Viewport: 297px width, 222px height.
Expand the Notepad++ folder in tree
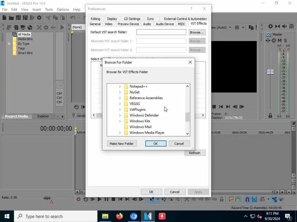[120, 86]
